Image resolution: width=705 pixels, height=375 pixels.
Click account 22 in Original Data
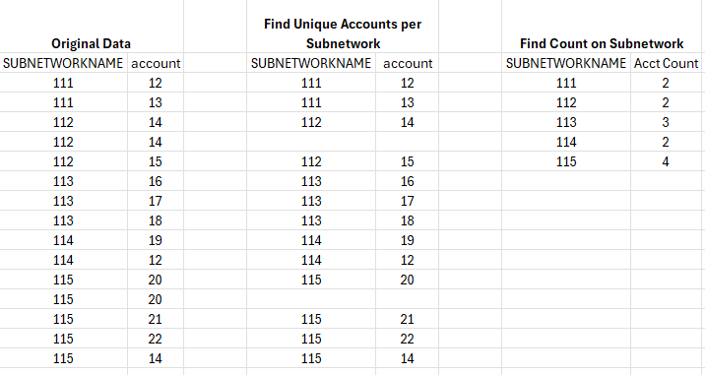pyautogui.click(x=156, y=339)
